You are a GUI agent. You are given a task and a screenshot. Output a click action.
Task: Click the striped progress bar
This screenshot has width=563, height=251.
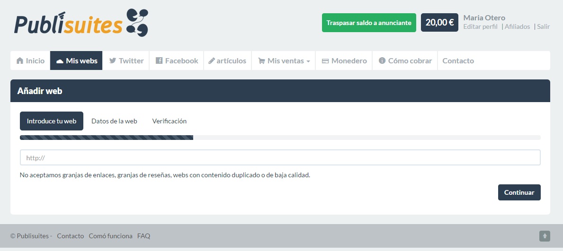107,138
